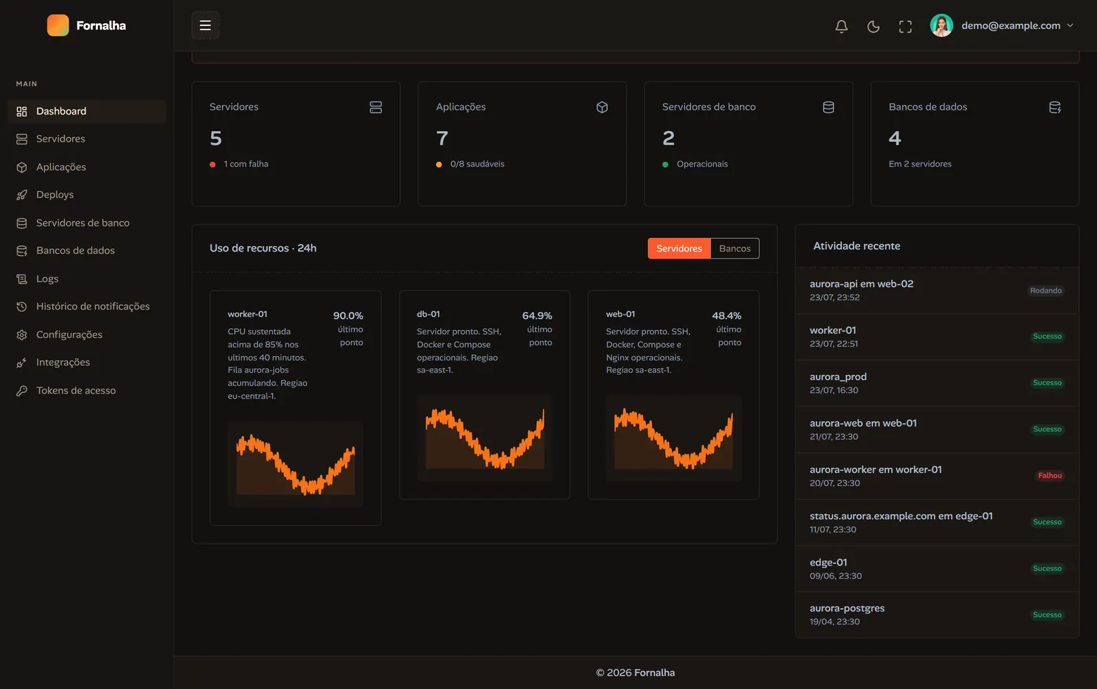Click the Histórico de notificações clock icon
Image resolution: width=1097 pixels, height=689 pixels.
click(22, 306)
